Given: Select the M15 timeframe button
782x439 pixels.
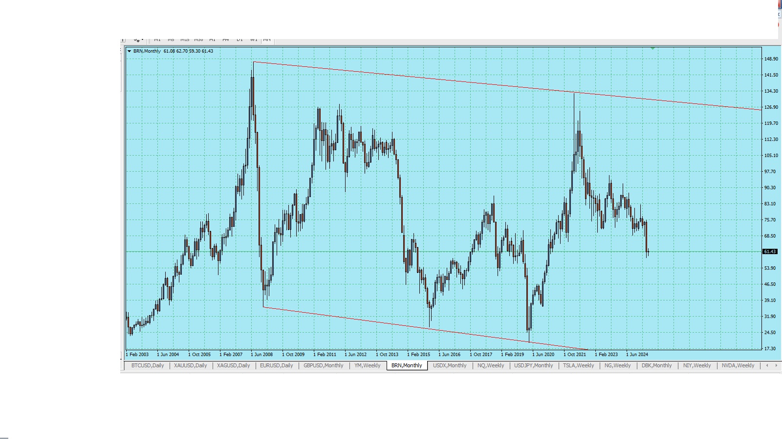Looking at the screenshot, I should (x=184, y=40).
